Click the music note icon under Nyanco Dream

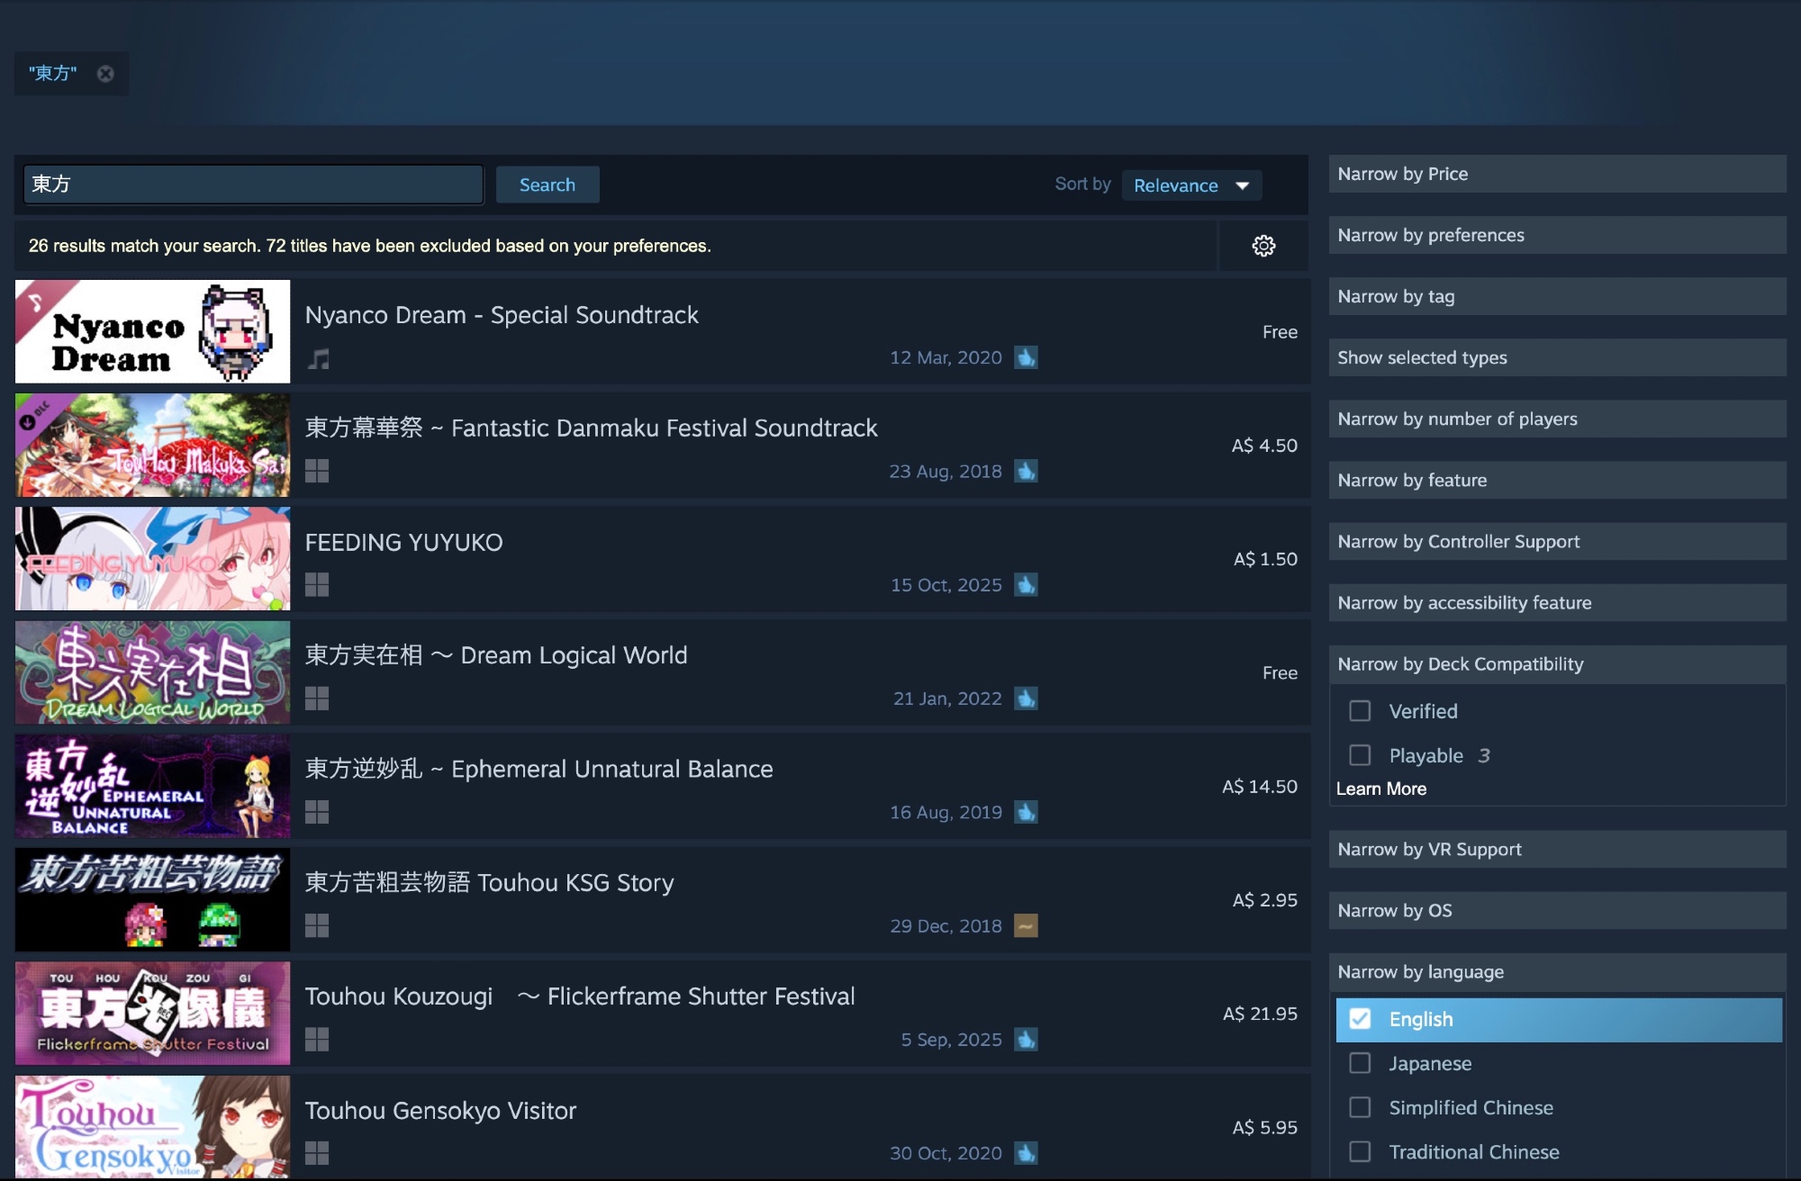pyautogui.click(x=318, y=359)
